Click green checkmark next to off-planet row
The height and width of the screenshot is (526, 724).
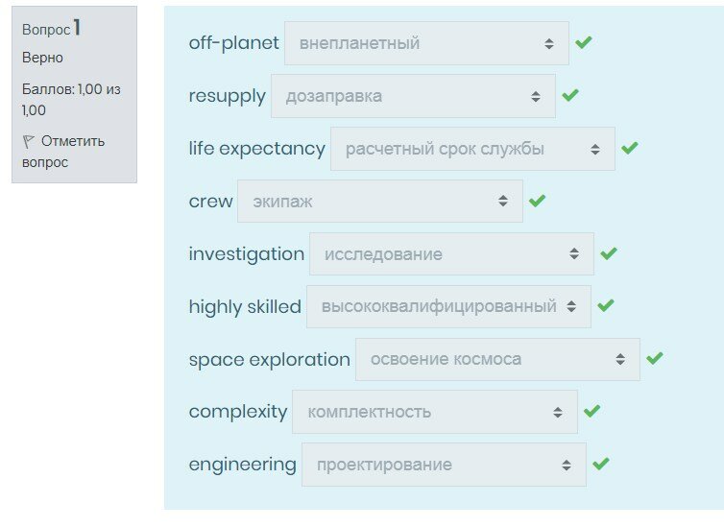pos(583,43)
